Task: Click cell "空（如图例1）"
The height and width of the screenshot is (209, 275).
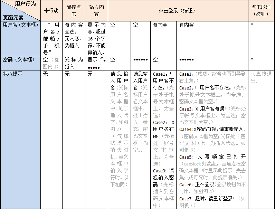Action: 51,63
